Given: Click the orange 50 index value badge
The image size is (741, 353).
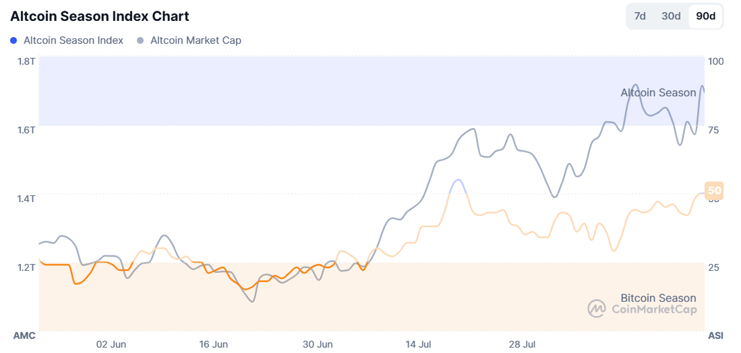Looking at the screenshot, I should click(x=713, y=191).
